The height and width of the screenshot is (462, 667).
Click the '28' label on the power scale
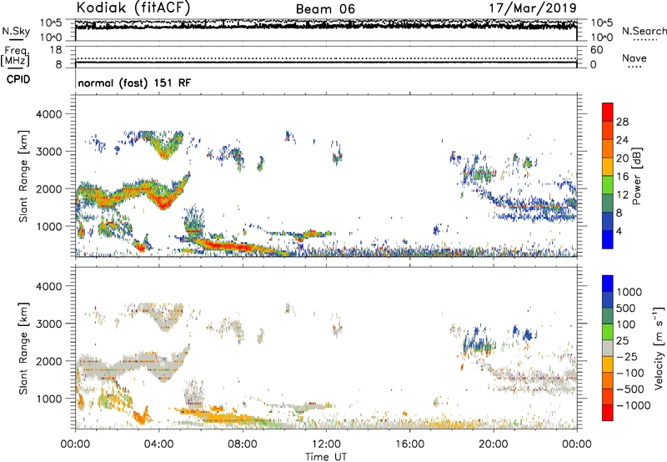coord(622,122)
